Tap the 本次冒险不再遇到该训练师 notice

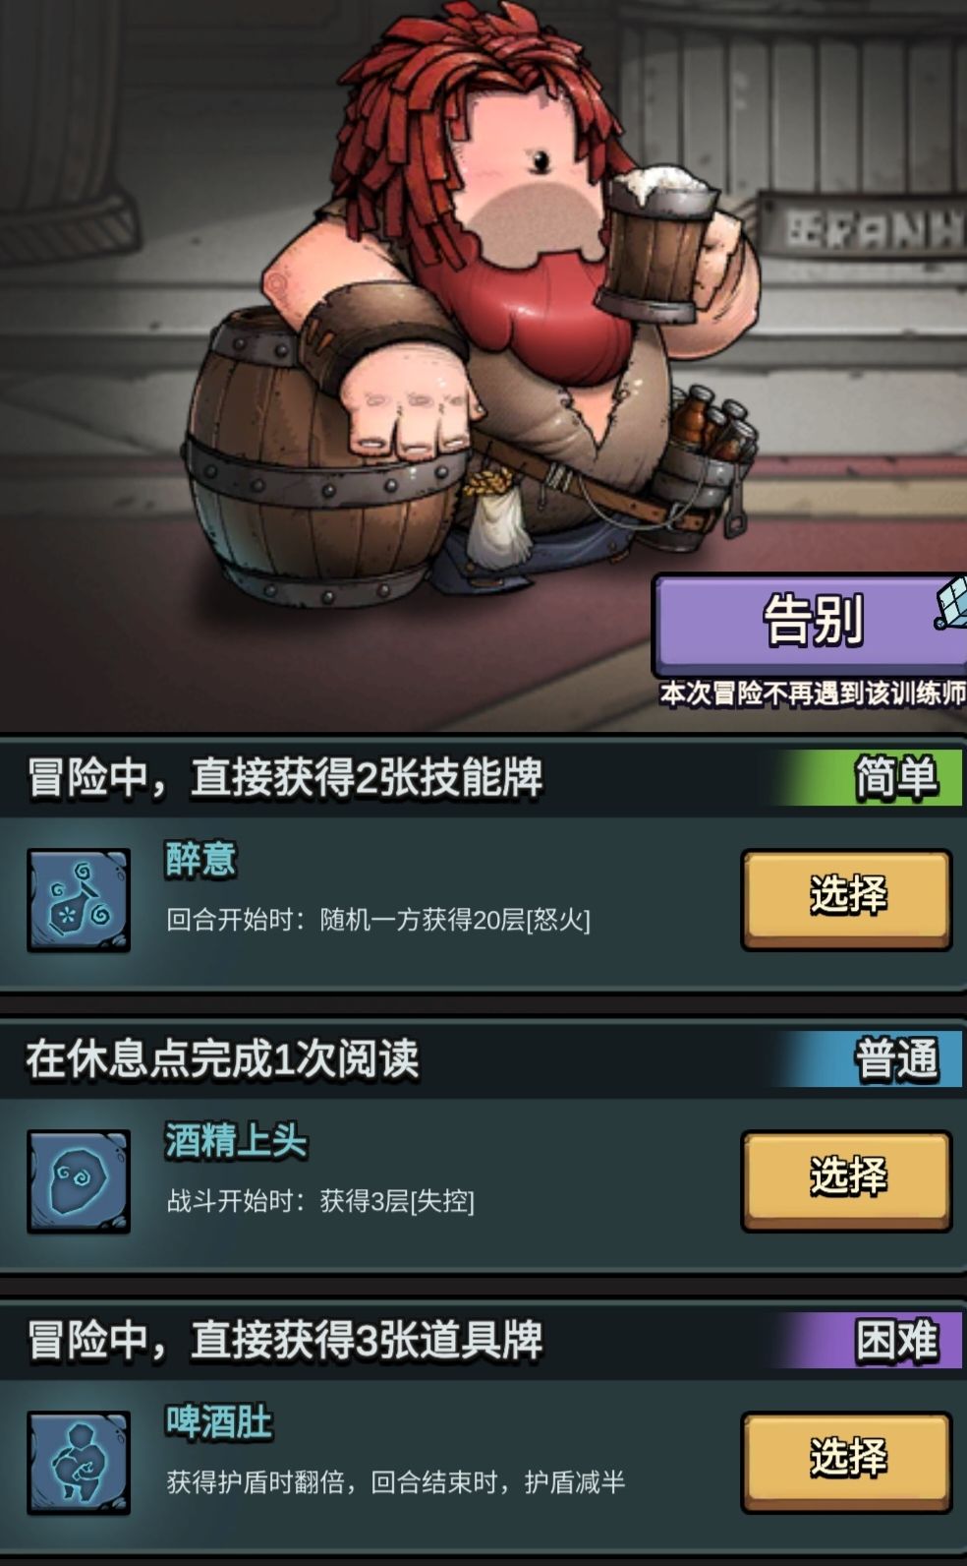pyautogui.click(x=813, y=693)
